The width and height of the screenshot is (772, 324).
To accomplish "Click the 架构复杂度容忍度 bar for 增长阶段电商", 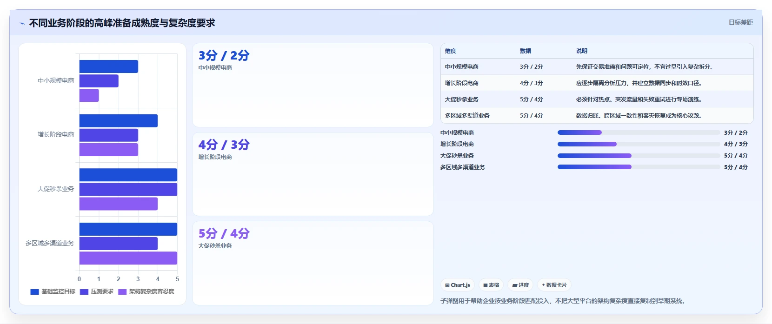I will [x=109, y=150].
